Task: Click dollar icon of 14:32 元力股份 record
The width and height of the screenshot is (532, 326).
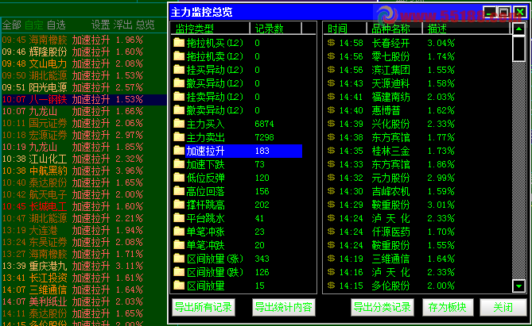Action: click(x=331, y=178)
